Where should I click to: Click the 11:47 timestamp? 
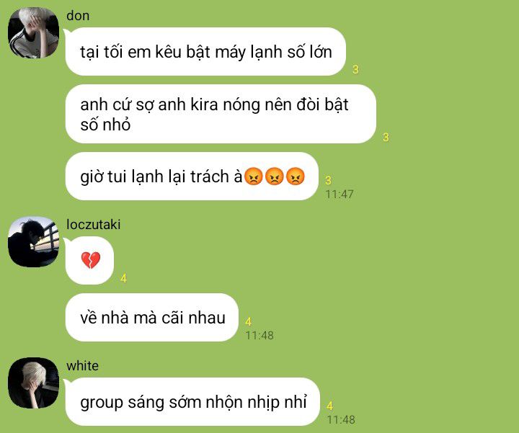pyautogui.click(x=340, y=195)
